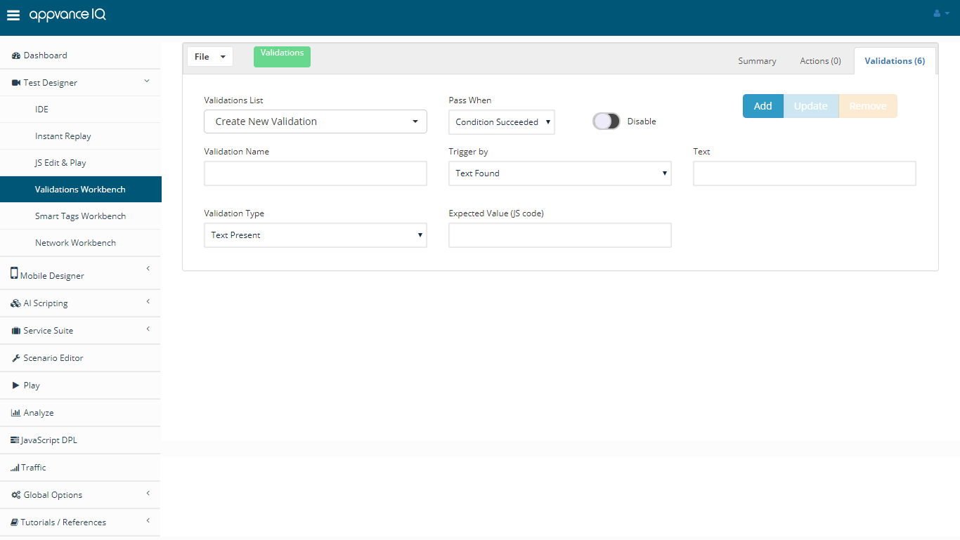The image size is (960, 540).
Task: Open the Pass When dropdown
Action: [502, 122]
